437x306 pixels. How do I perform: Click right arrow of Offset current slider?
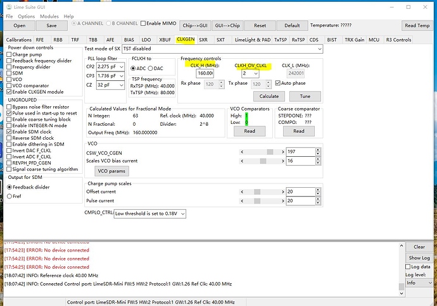click(282, 192)
